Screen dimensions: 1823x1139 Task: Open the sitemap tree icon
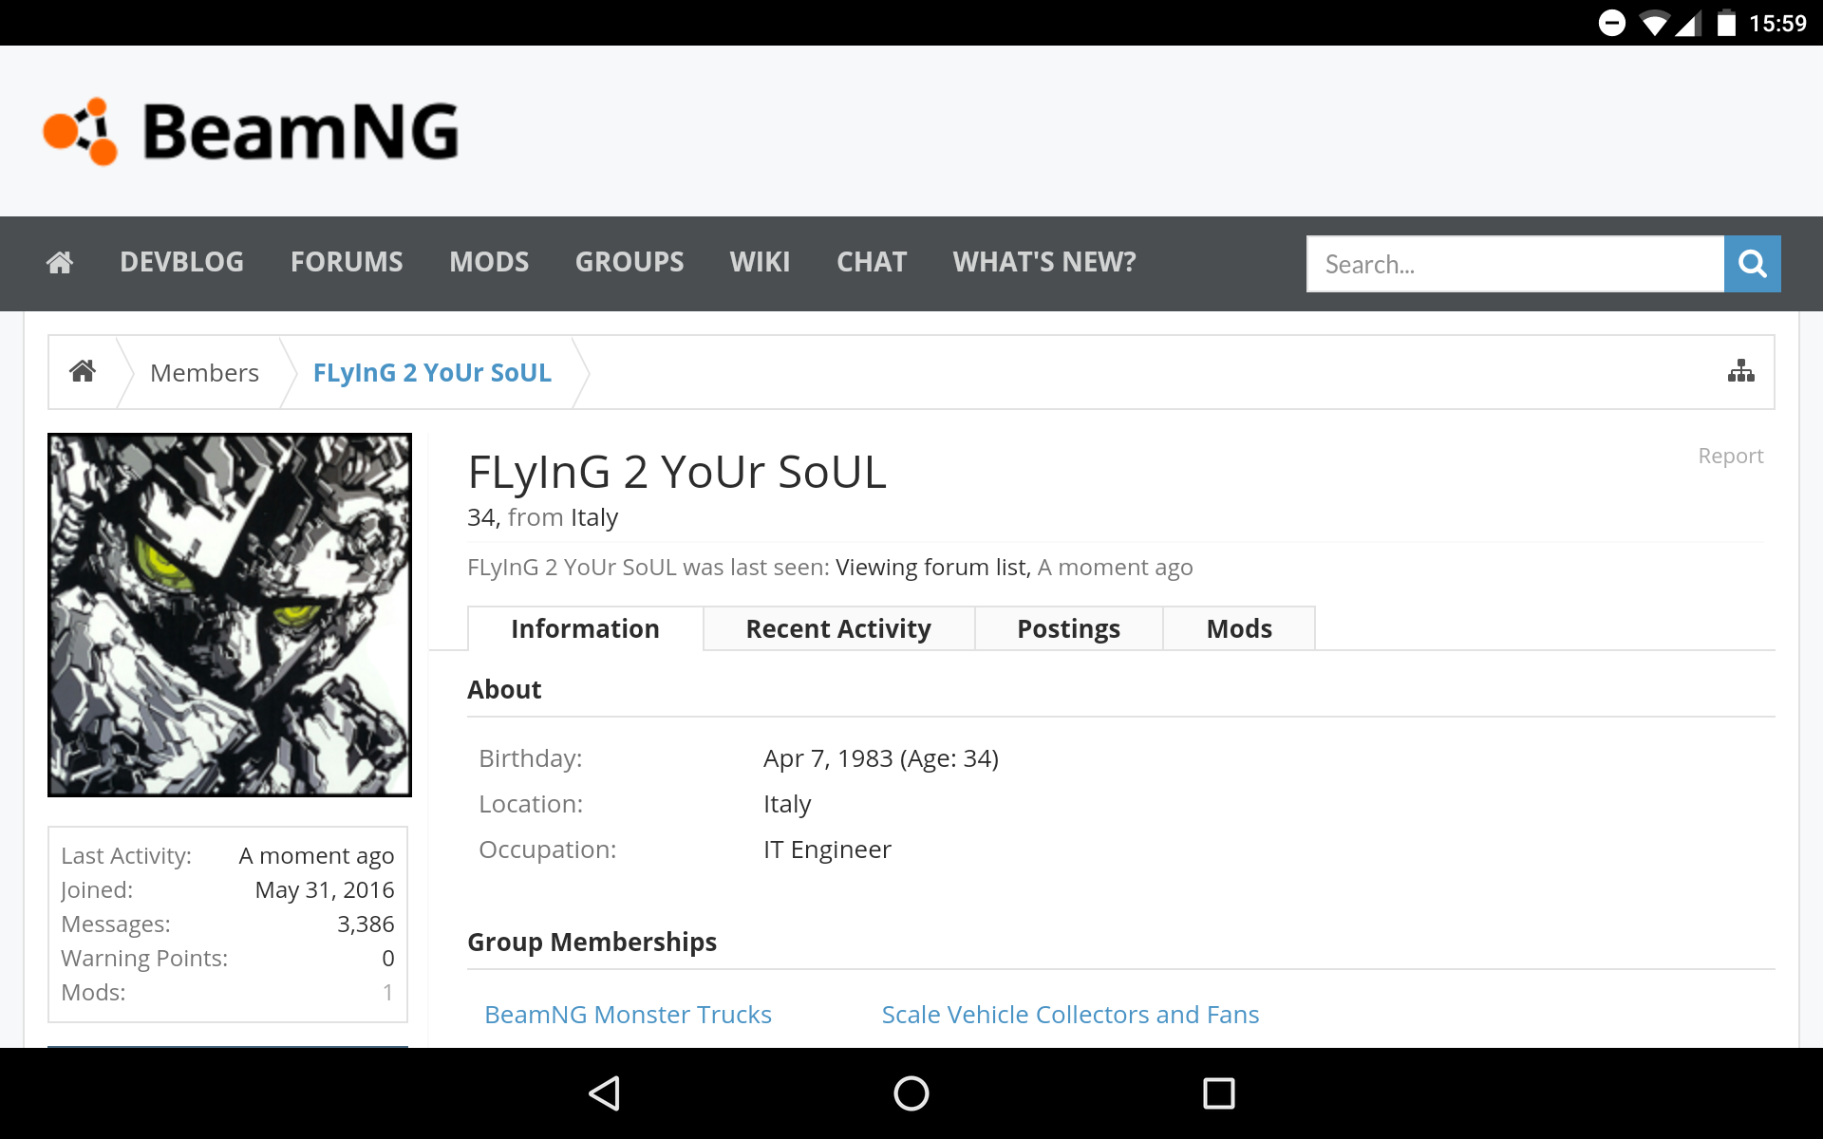(1741, 371)
